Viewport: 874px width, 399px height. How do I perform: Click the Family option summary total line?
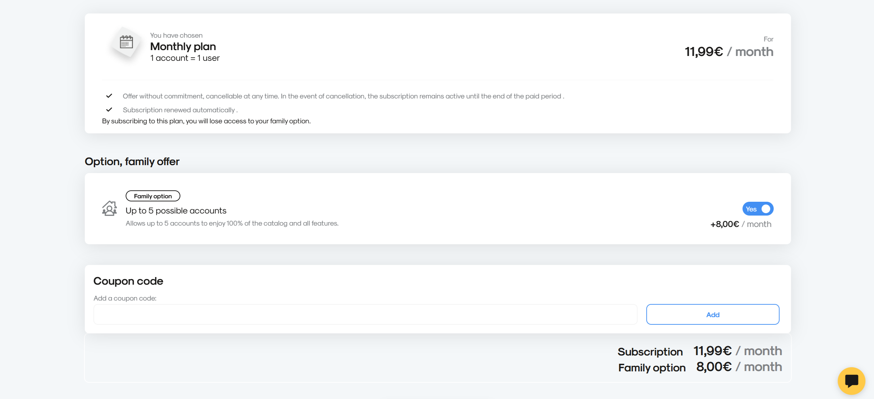coord(700,367)
